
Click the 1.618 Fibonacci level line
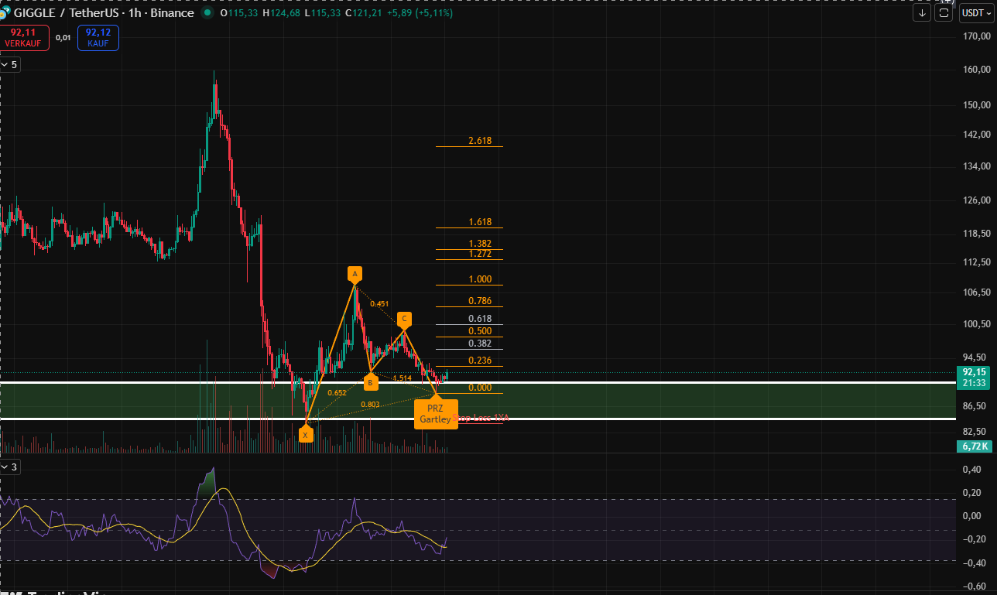479,222
